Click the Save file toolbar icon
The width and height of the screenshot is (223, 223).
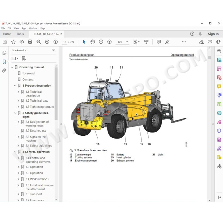[5, 42]
